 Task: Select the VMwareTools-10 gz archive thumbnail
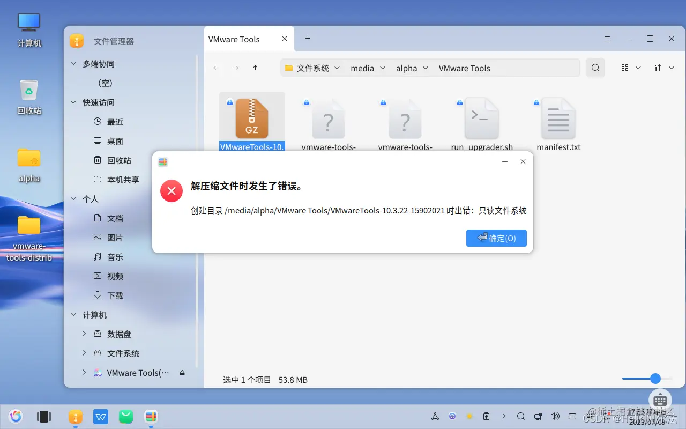252,118
